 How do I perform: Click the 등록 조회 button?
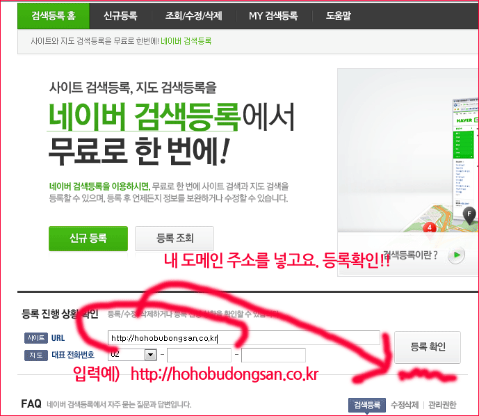click(174, 238)
